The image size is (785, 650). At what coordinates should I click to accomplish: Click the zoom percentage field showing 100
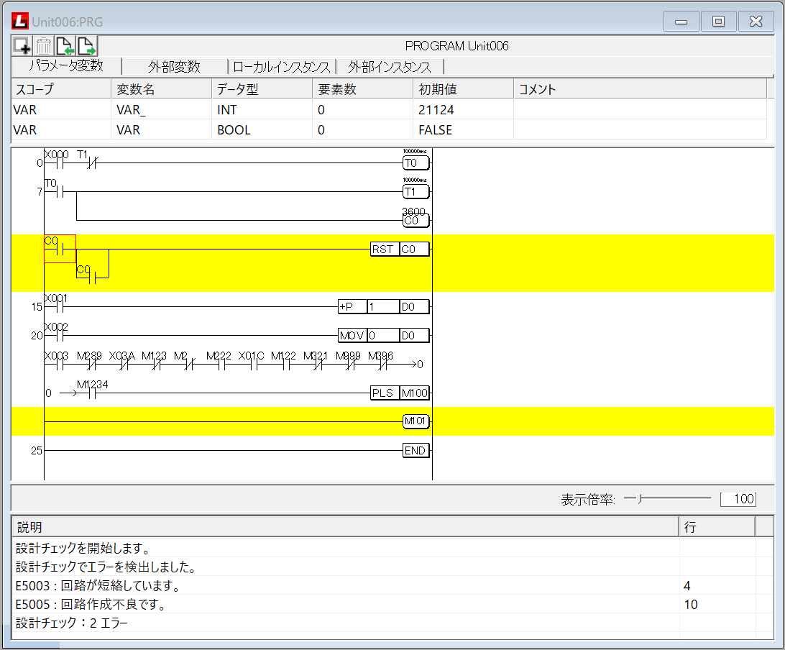click(x=738, y=499)
